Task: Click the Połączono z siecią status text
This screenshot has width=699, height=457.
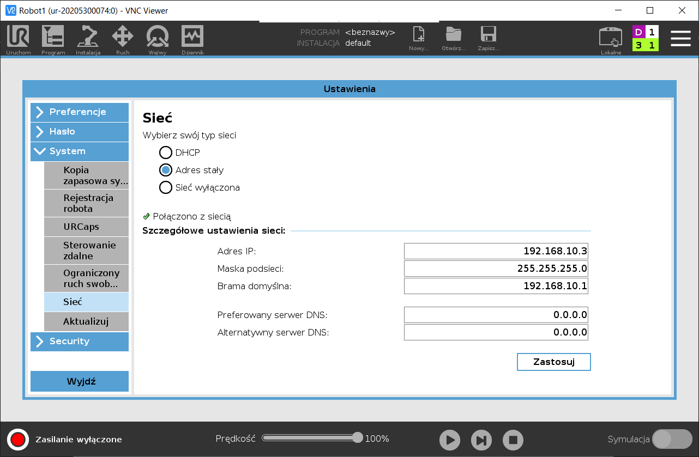Action: (192, 216)
